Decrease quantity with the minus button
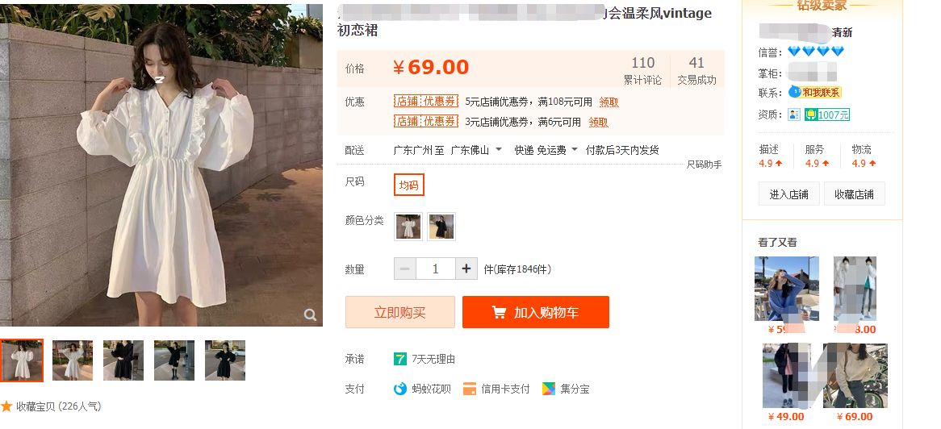The height and width of the screenshot is (429, 941). [x=404, y=269]
